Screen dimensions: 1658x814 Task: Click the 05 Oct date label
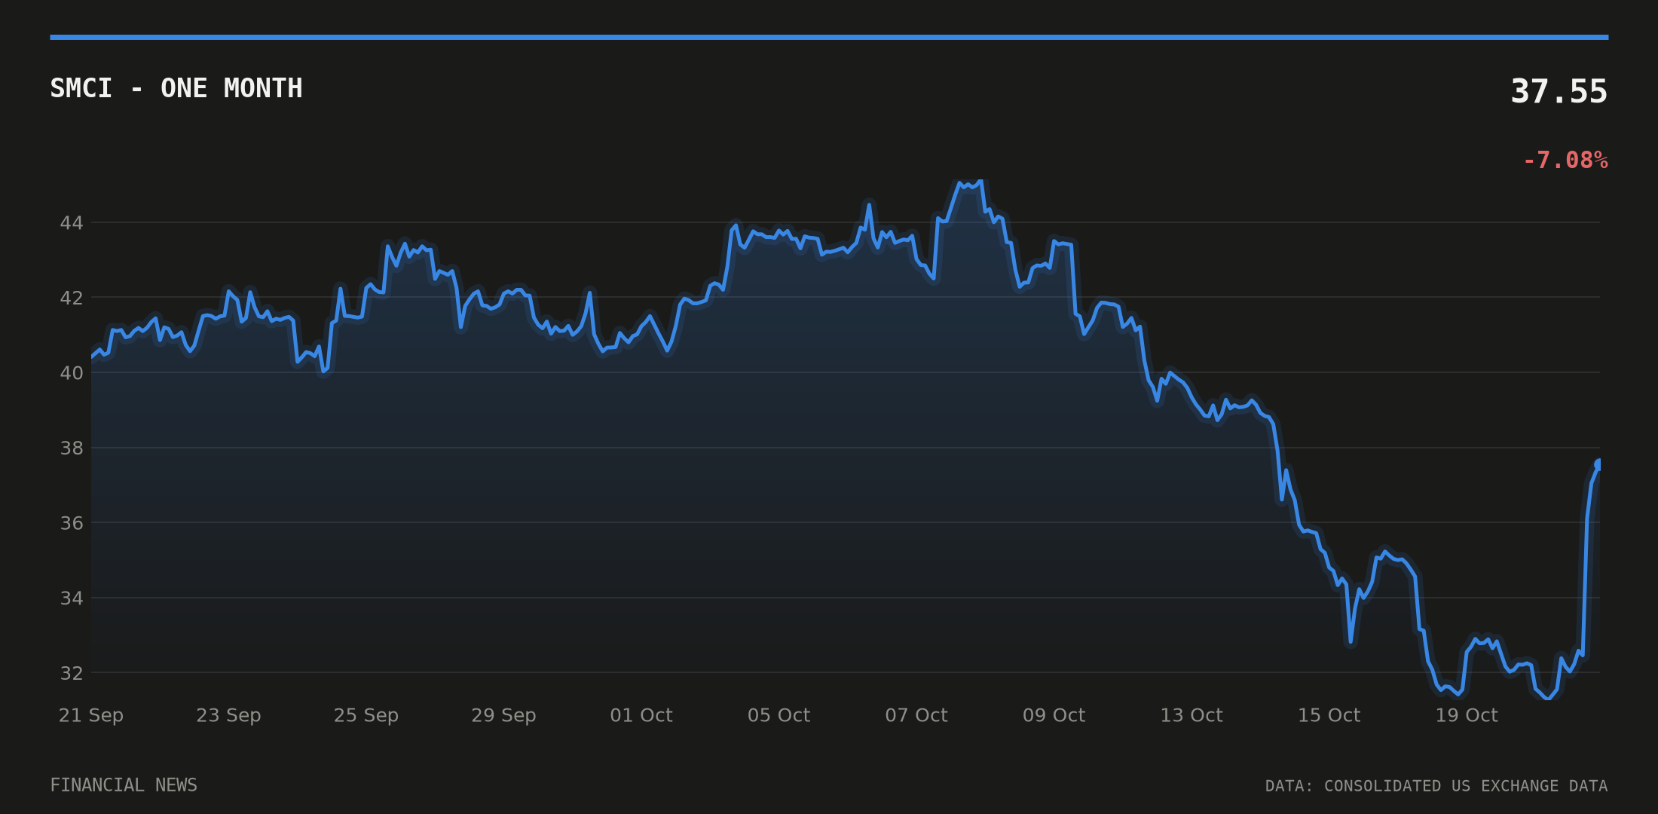779,715
